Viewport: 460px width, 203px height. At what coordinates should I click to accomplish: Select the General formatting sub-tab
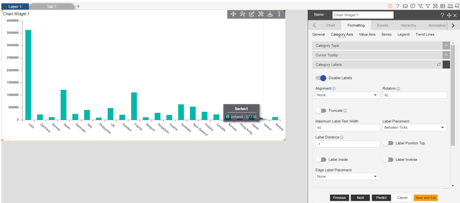coord(318,35)
